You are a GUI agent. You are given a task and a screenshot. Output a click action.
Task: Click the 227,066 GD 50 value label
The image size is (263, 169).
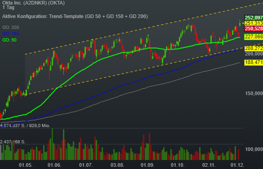point(254,37)
